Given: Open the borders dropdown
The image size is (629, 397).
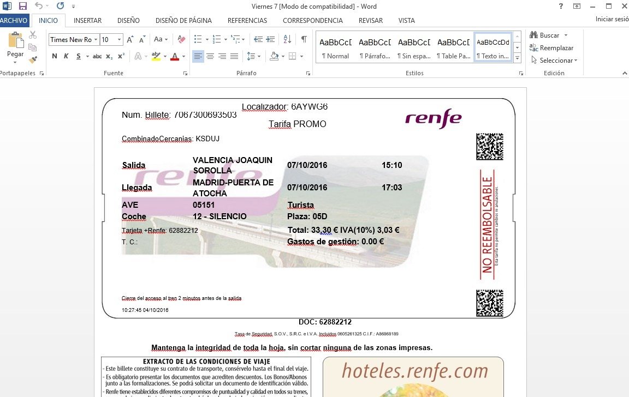Looking at the screenshot, I should pyautogui.click(x=301, y=57).
